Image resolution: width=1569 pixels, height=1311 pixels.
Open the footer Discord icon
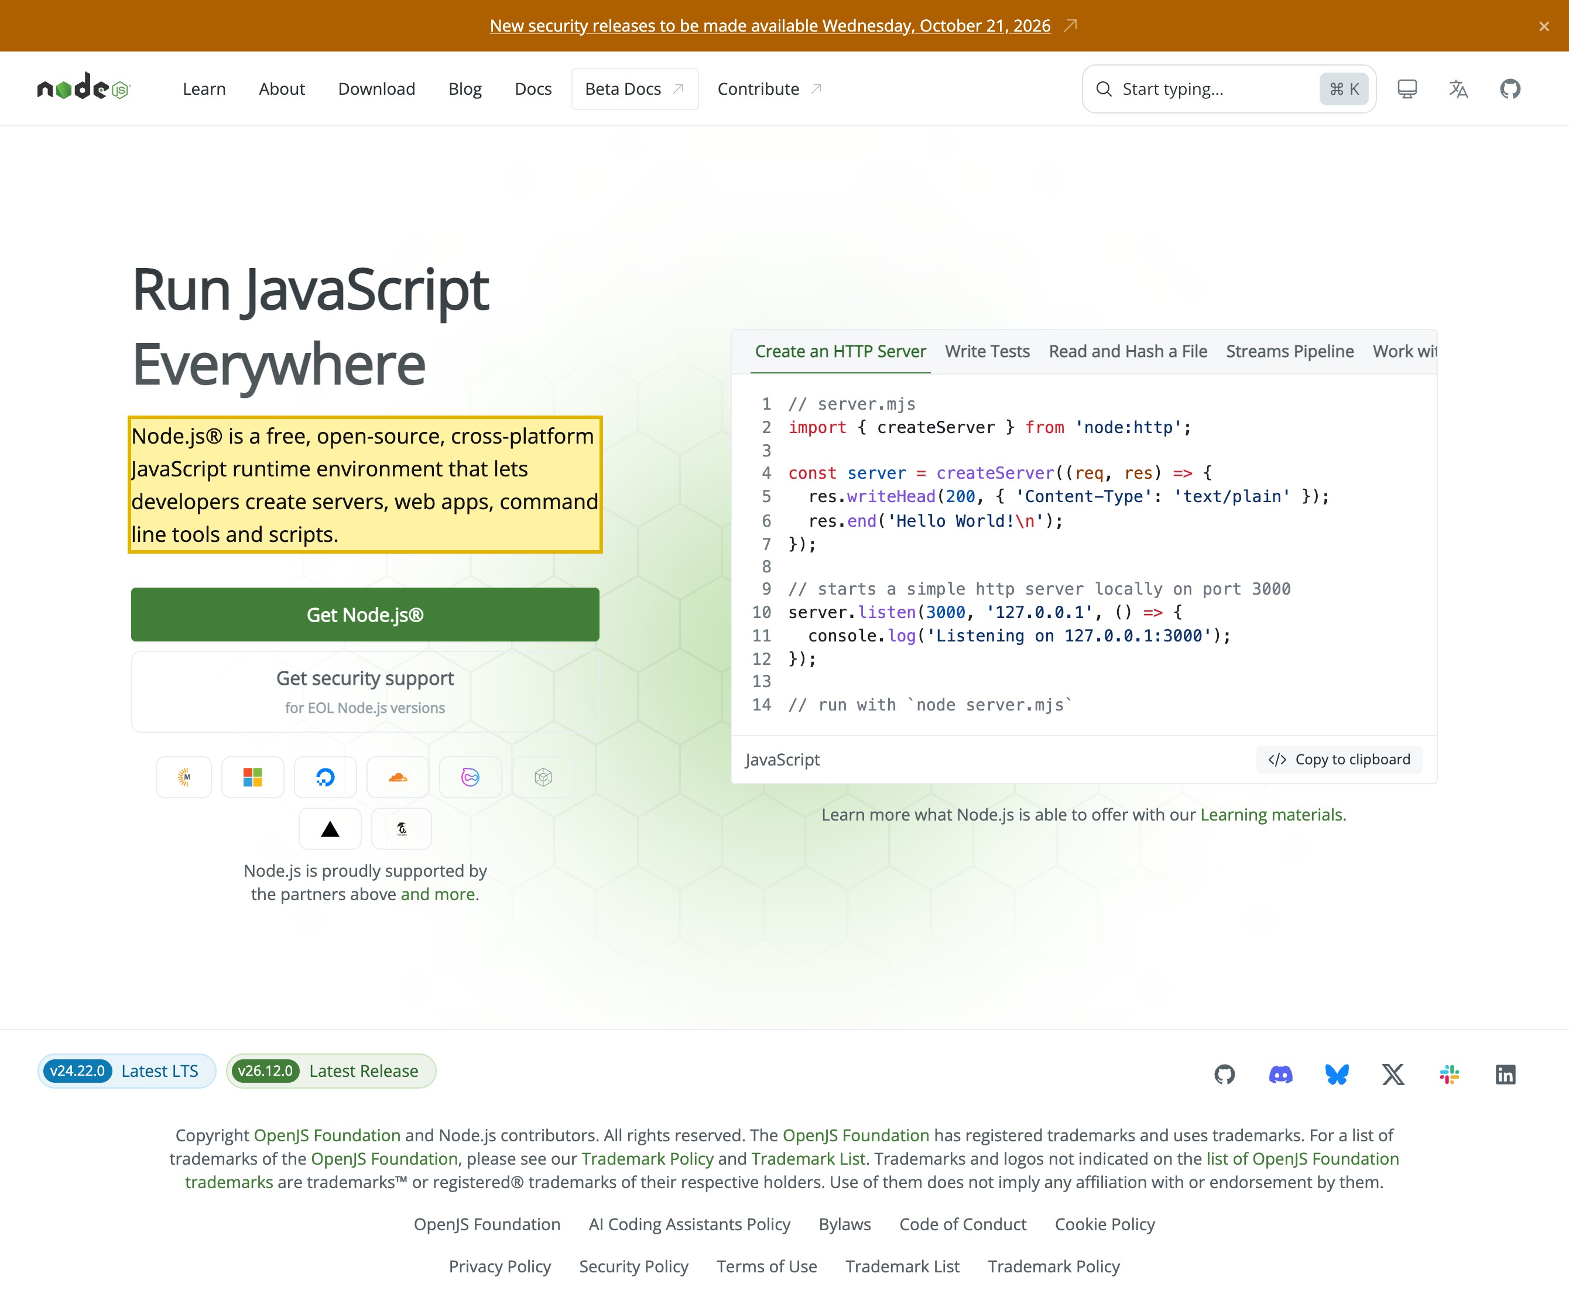point(1280,1074)
